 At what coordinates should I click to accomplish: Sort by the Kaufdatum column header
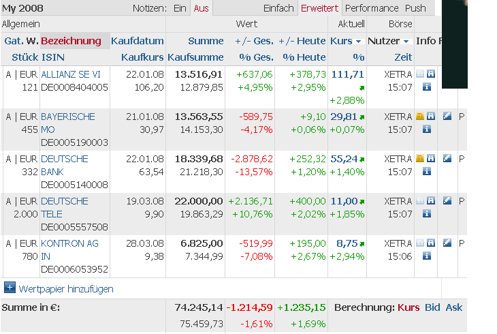[138, 41]
